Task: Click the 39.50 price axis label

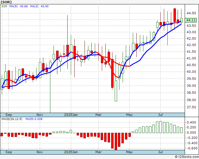Action: (x=191, y=79)
